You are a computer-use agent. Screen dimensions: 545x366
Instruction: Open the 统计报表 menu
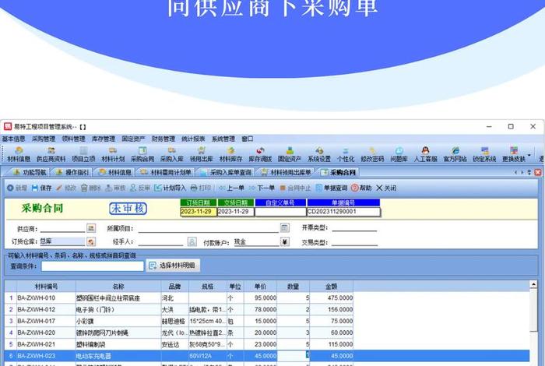point(193,139)
